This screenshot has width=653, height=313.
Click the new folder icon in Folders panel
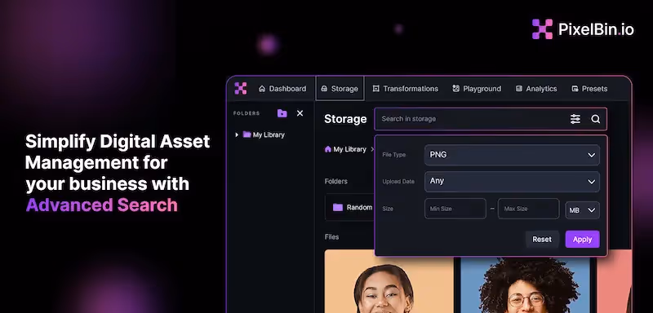(x=282, y=113)
